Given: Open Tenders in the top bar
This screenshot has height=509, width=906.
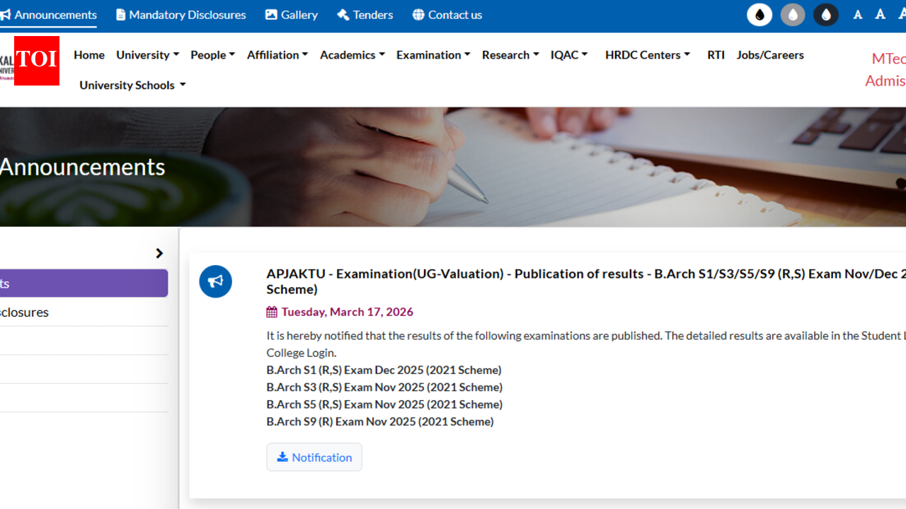Looking at the screenshot, I should [365, 15].
